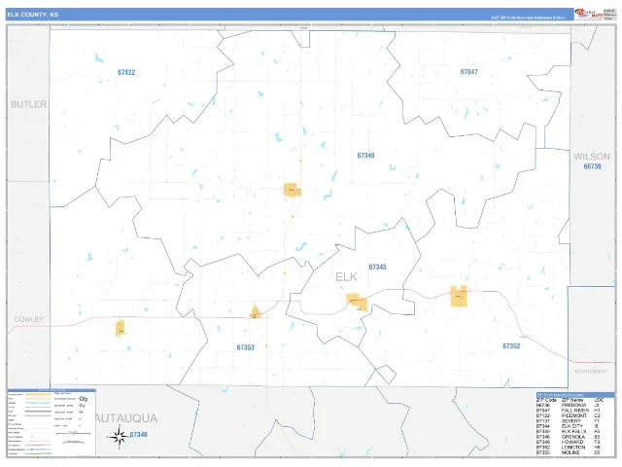Screen dimensions: 622x467
Task: Click the WILSON county label
Action: coord(592,157)
